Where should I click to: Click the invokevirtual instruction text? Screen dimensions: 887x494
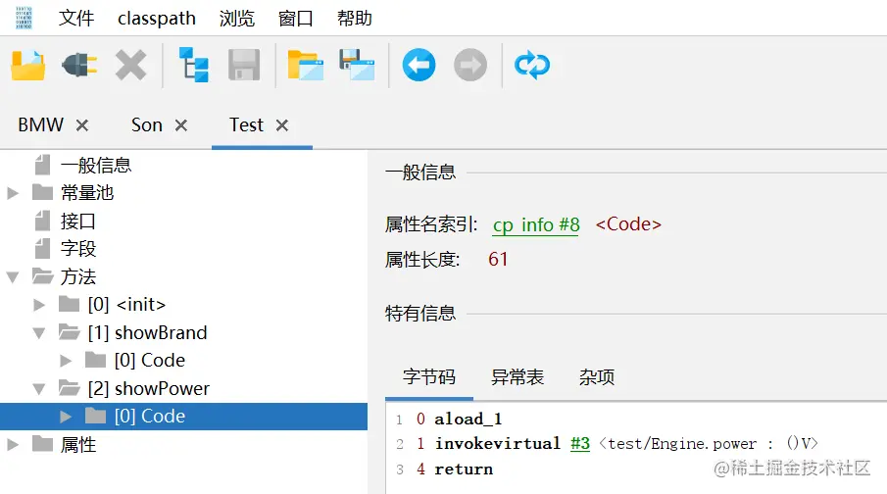tap(497, 443)
